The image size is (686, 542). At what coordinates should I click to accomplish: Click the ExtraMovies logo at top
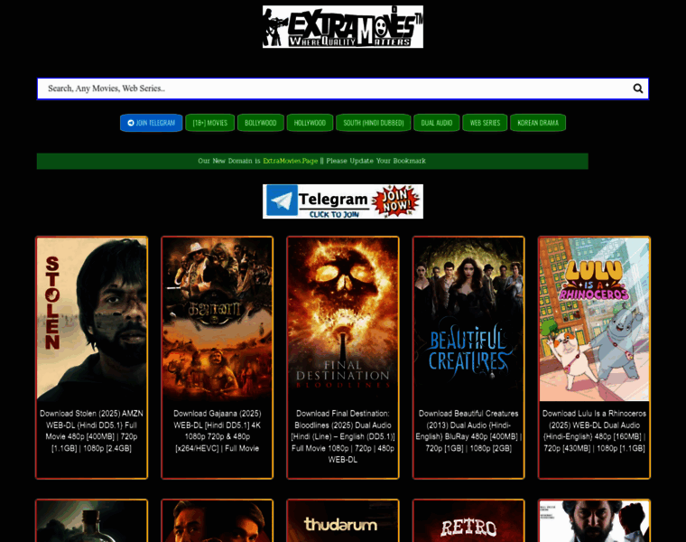[x=343, y=27]
